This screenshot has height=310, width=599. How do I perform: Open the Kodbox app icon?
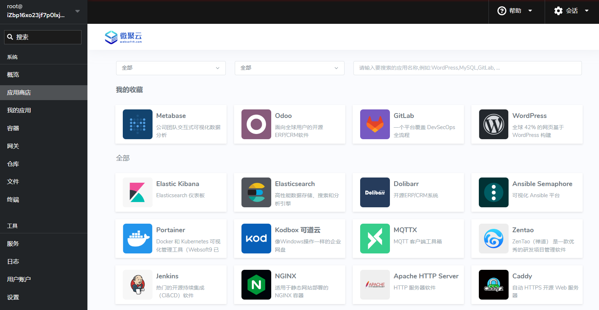coord(256,239)
